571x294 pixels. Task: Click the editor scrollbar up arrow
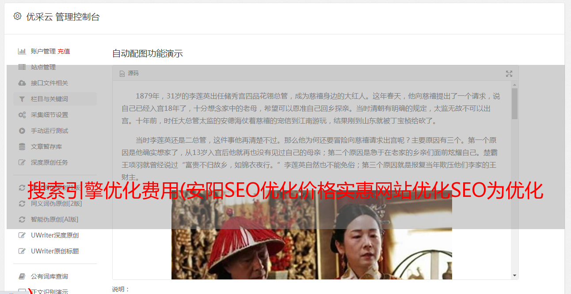pos(514,84)
